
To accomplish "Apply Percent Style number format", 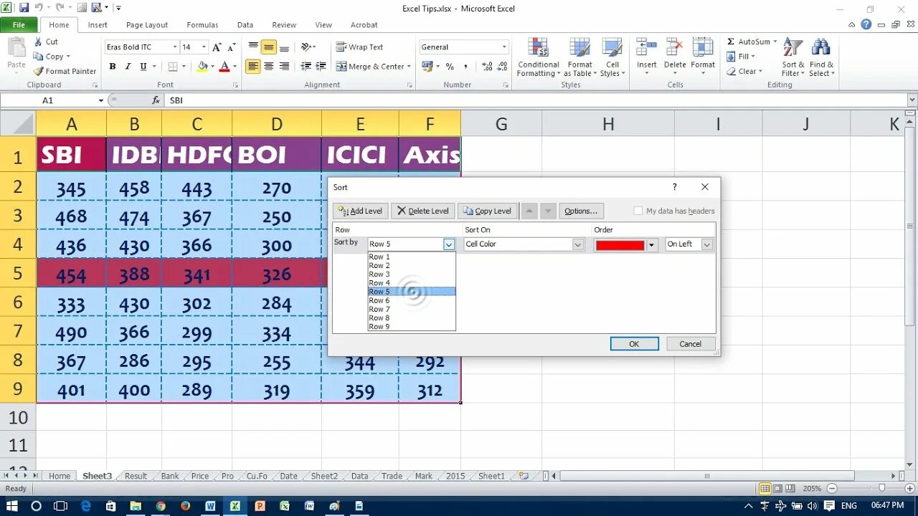I will click(x=450, y=67).
